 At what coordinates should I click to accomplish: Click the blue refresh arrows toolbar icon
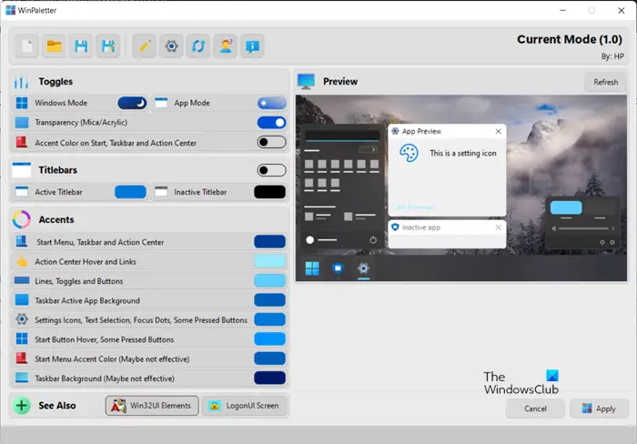(198, 45)
